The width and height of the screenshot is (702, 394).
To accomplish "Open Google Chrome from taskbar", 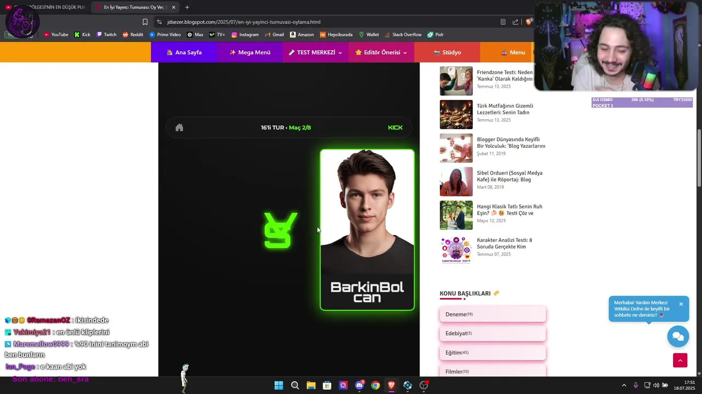I will [375, 385].
